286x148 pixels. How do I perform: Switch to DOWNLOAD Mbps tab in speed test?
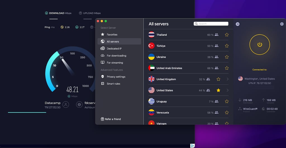click(58, 13)
